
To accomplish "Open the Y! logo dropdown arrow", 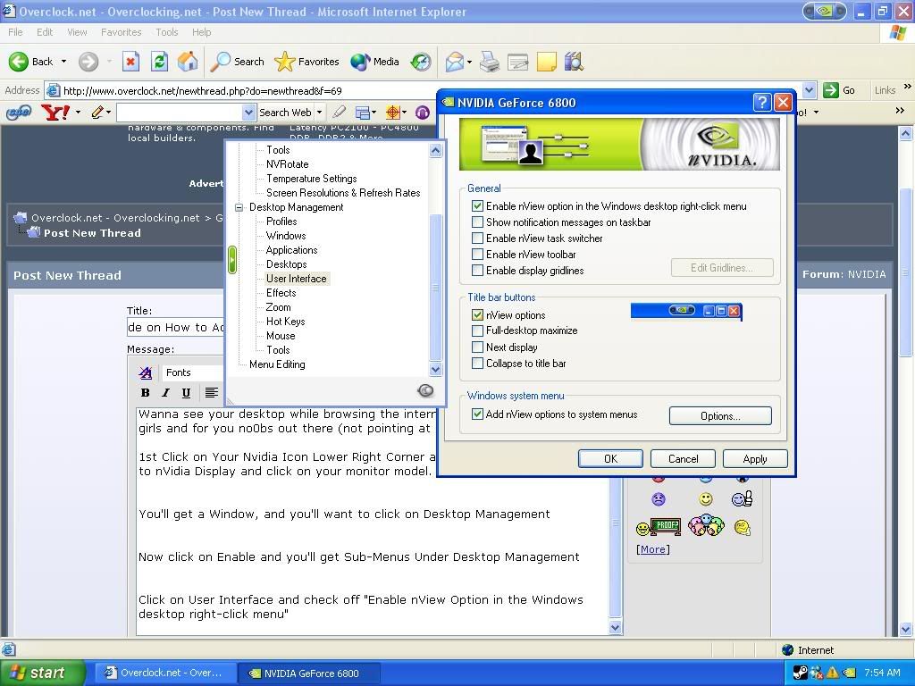I will pyautogui.click(x=78, y=112).
